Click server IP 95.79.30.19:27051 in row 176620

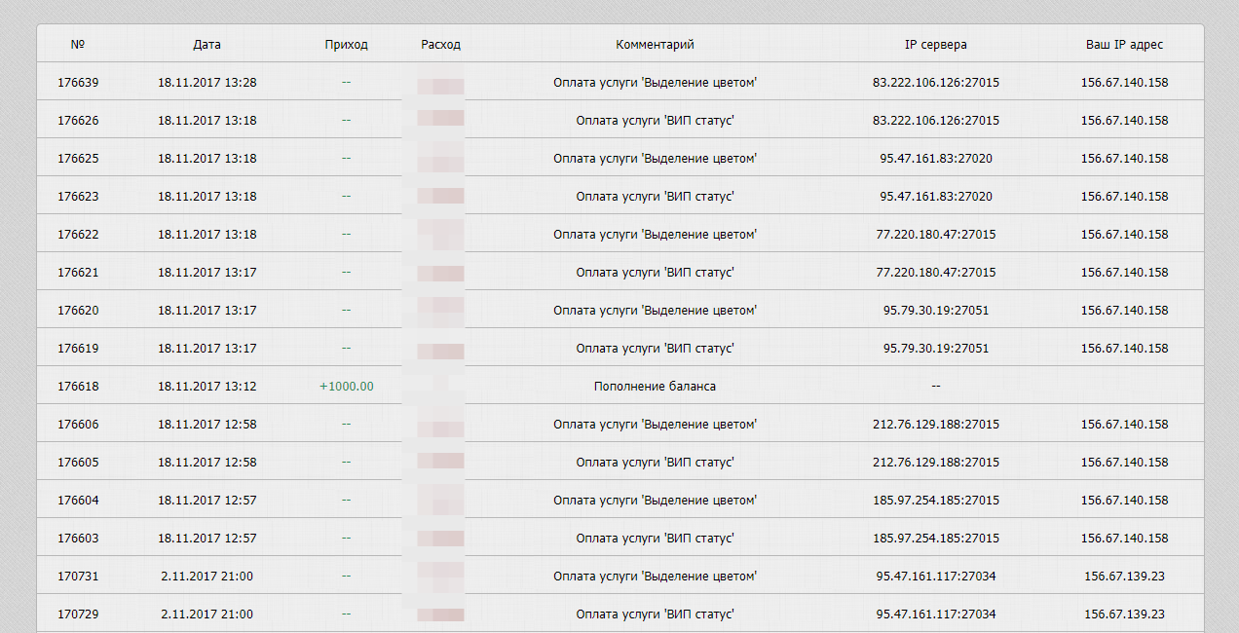coord(936,311)
